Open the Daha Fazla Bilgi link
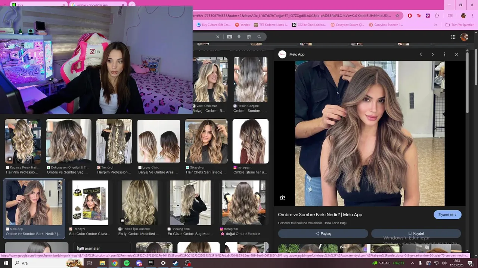The height and width of the screenshot is (268, 478). [335, 223]
